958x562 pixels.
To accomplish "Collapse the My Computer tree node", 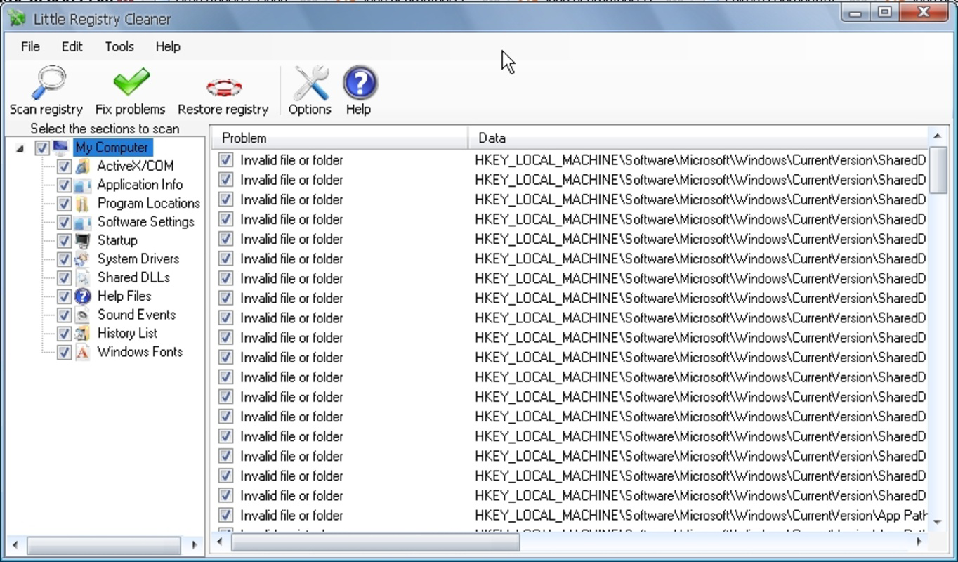I will pyautogui.click(x=20, y=148).
